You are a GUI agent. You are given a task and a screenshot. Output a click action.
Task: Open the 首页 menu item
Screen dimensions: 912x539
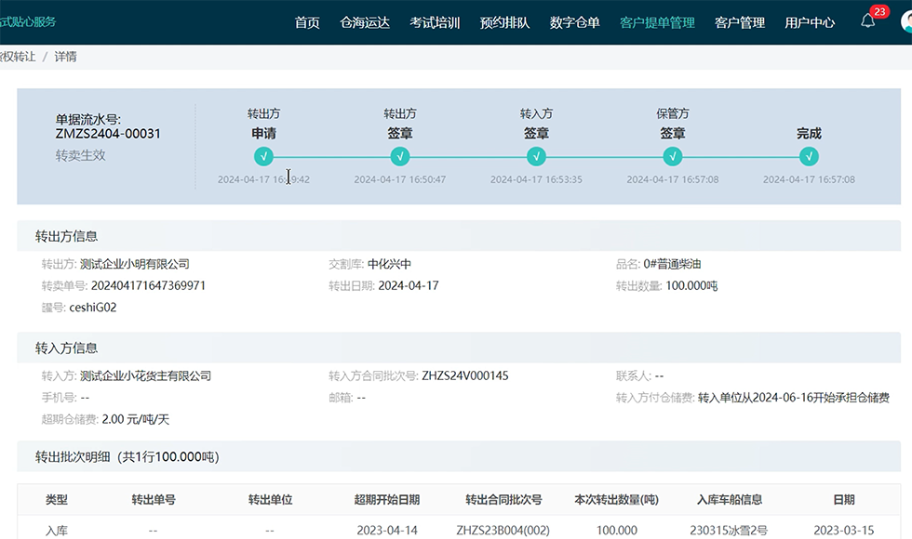(x=307, y=22)
